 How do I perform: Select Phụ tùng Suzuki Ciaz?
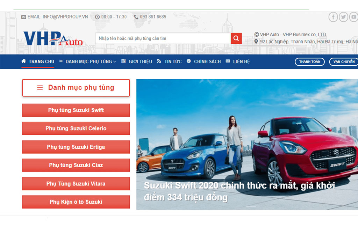pyautogui.click(x=76, y=165)
